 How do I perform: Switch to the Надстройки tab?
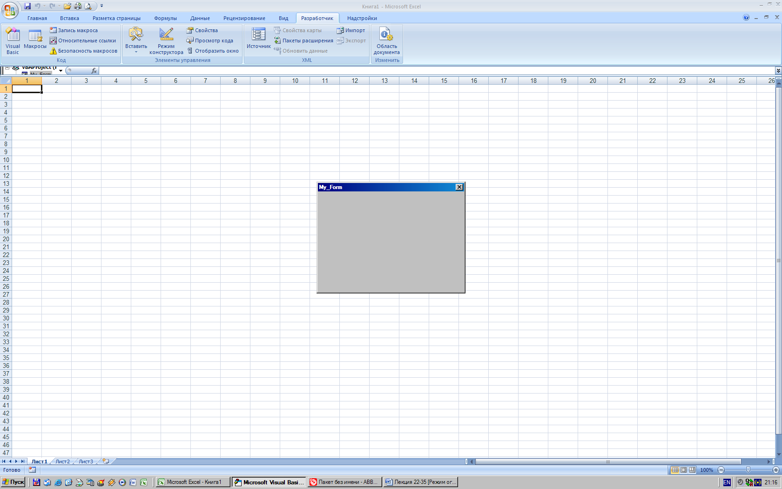click(362, 18)
